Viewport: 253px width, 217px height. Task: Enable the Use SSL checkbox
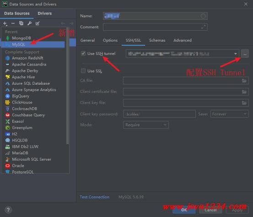[83, 71]
